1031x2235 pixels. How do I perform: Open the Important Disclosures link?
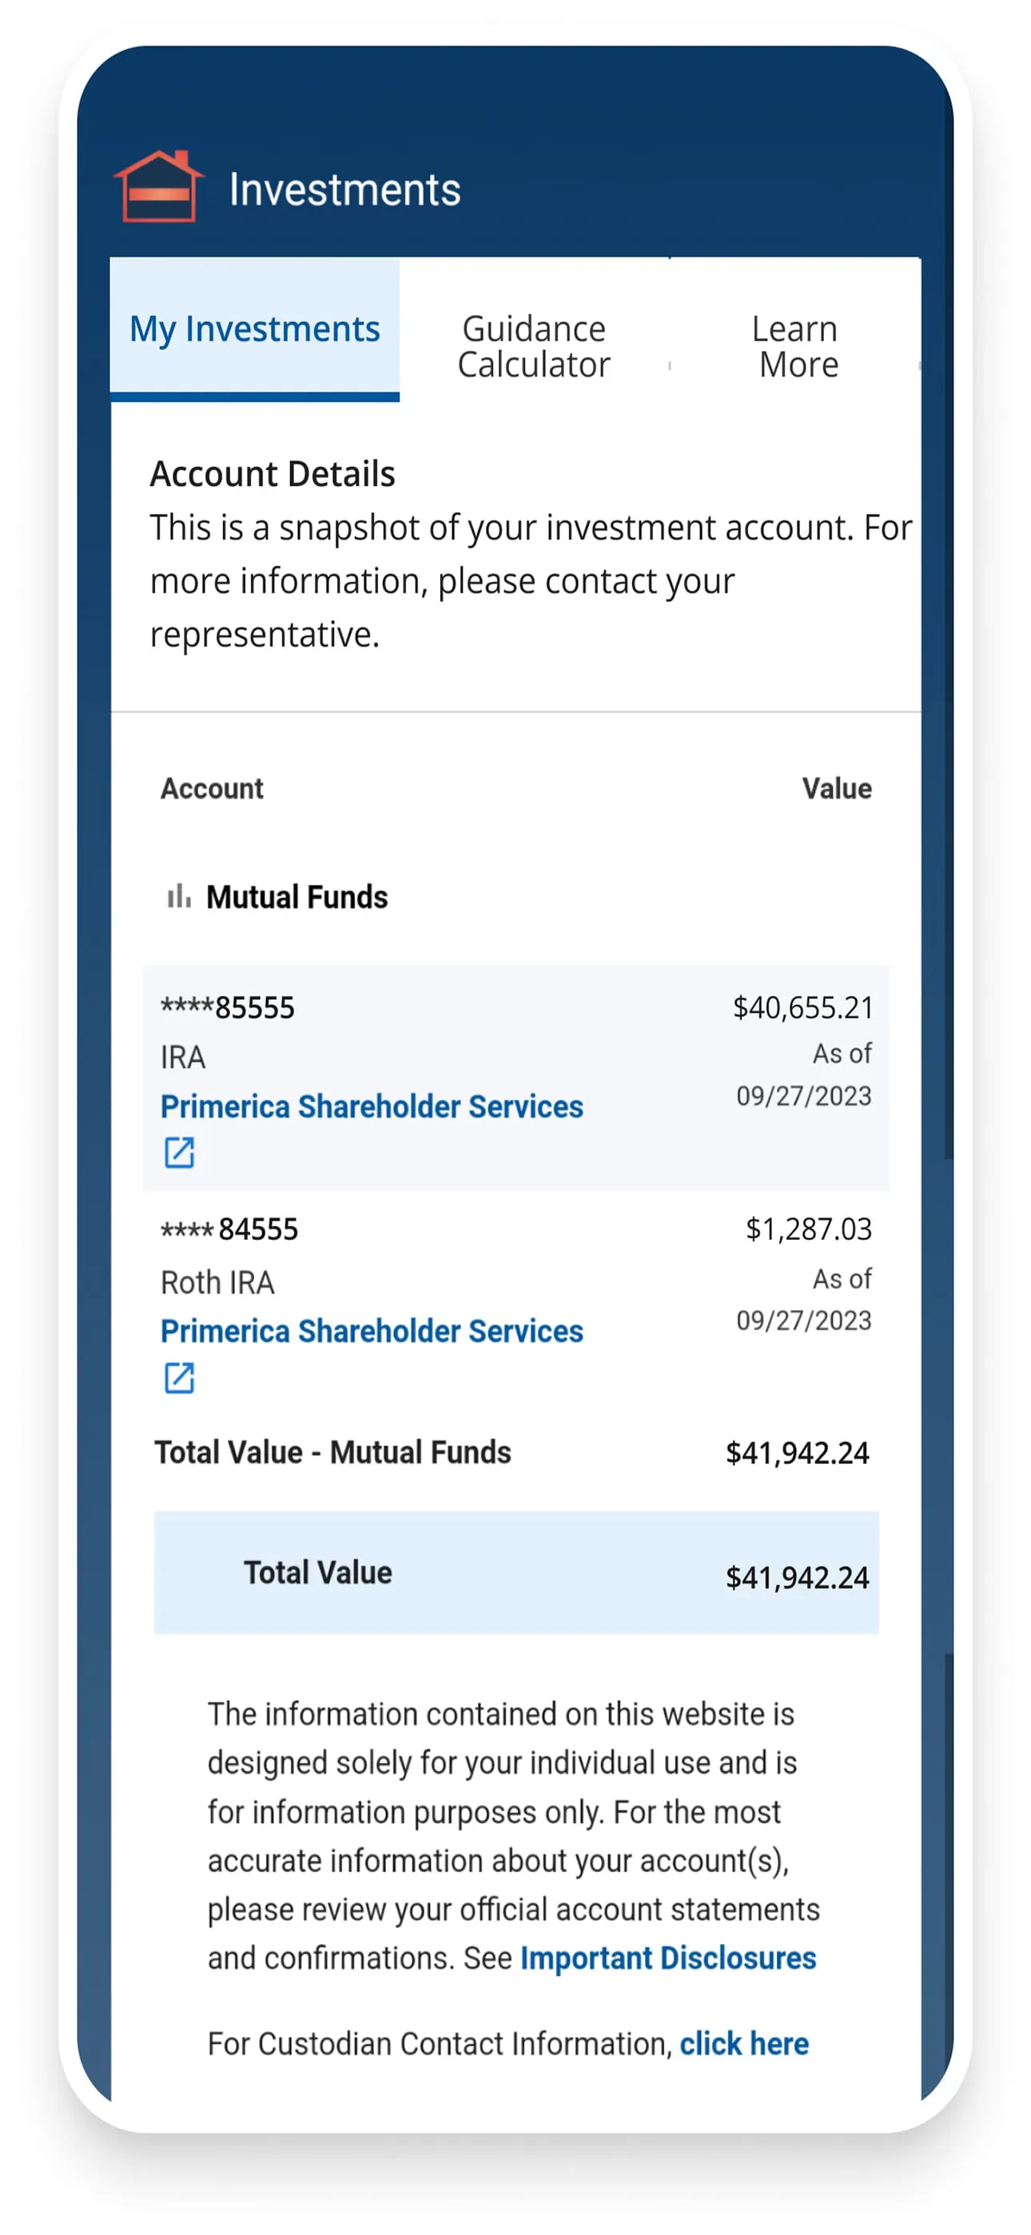tap(667, 1958)
